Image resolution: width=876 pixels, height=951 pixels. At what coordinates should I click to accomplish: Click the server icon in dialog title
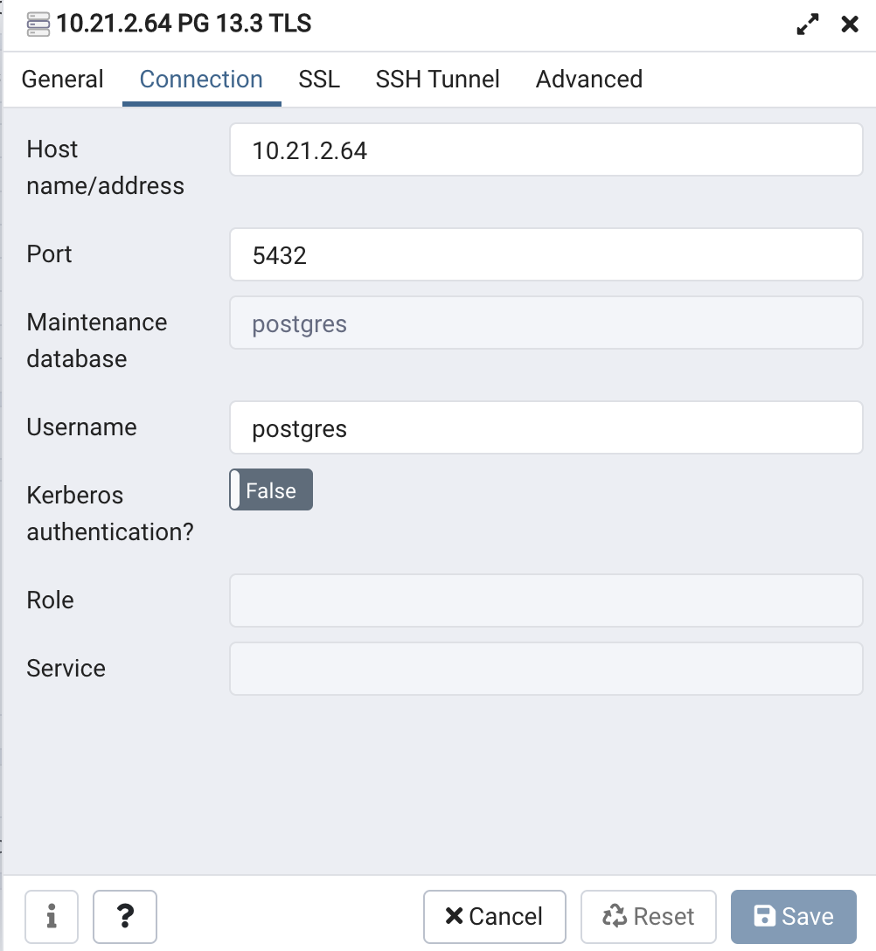click(38, 24)
